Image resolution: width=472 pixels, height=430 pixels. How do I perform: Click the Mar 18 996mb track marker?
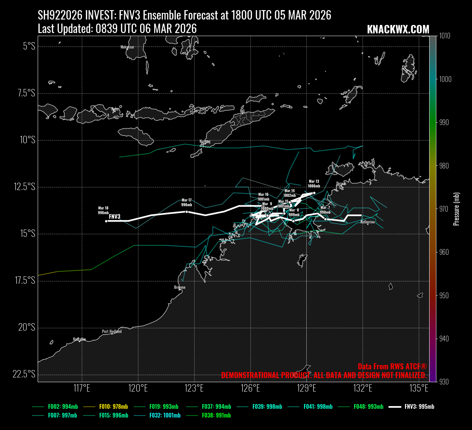tap(106, 221)
